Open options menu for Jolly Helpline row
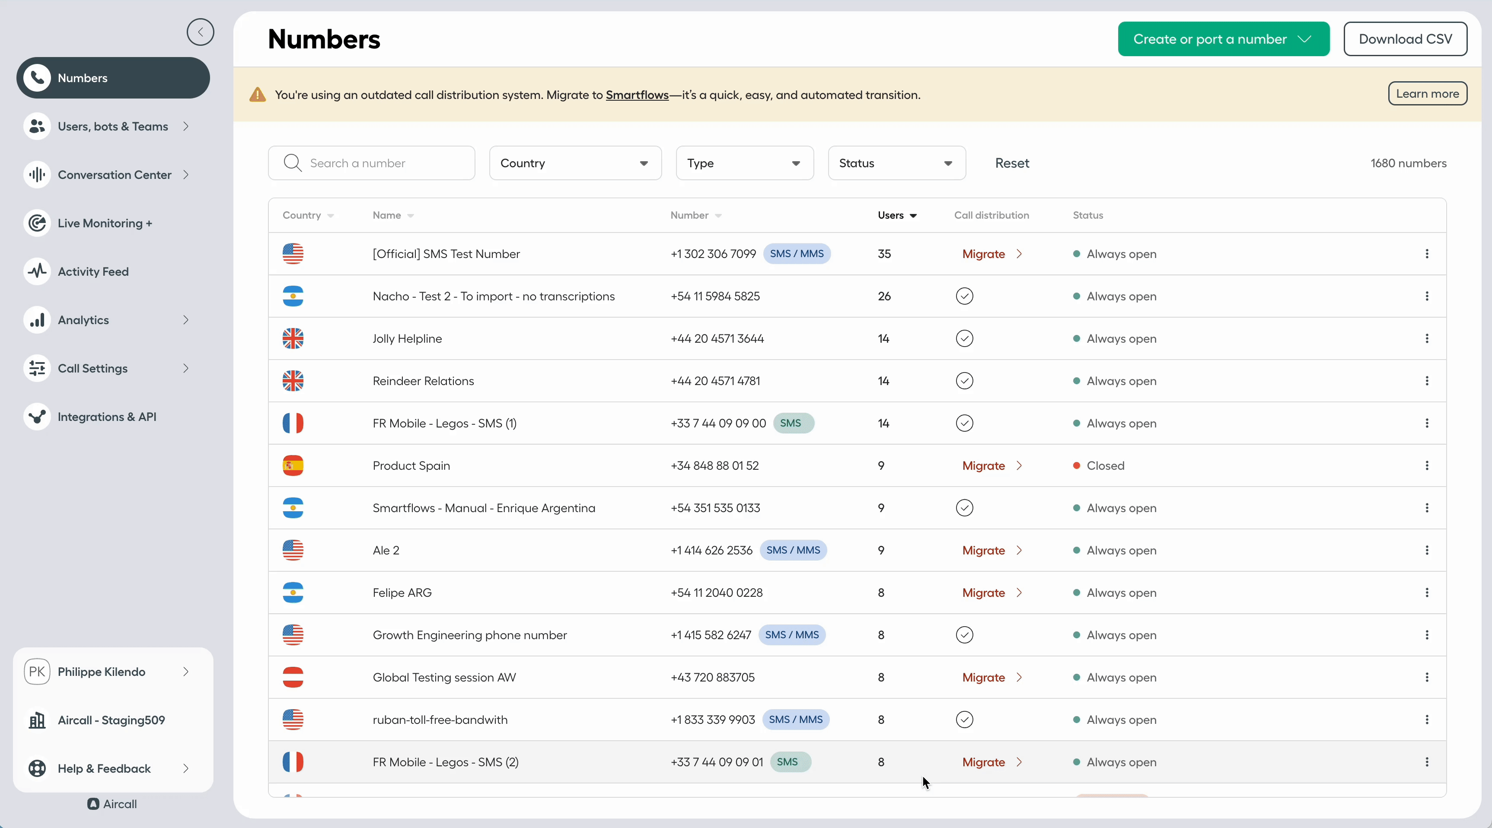Screen dimensions: 1492x828 (x=1427, y=339)
